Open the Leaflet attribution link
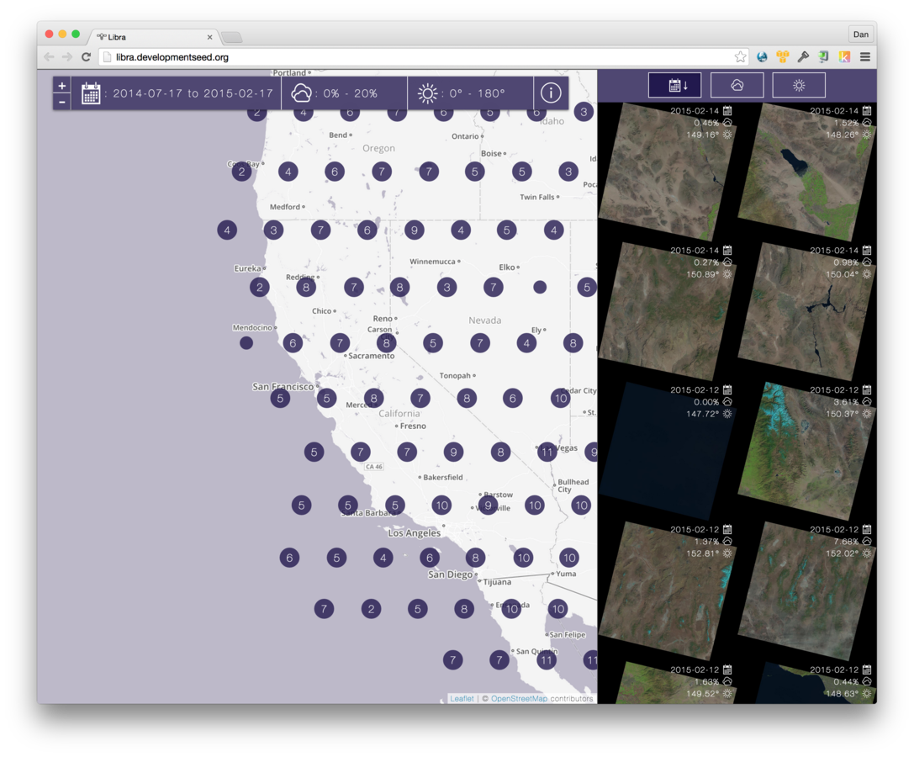The height and width of the screenshot is (757, 914). pos(462,699)
